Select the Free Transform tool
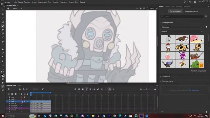The width and height of the screenshot is (210, 118). pos(3,14)
